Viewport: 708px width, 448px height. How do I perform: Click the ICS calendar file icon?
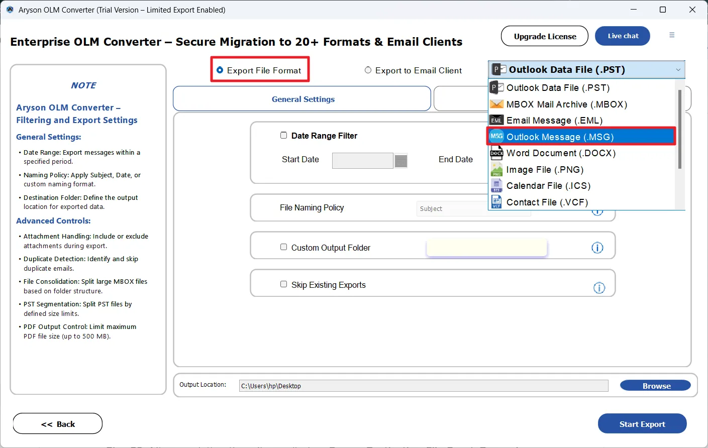tap(496, 186)
